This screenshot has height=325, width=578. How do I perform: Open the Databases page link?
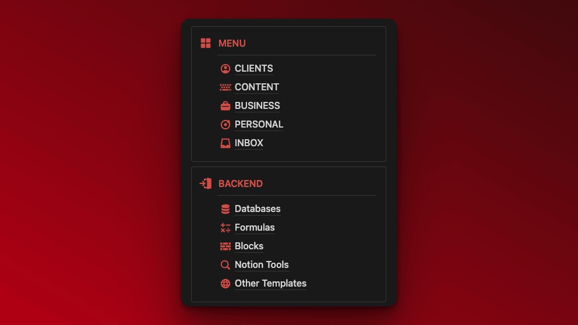click(258, 209)
